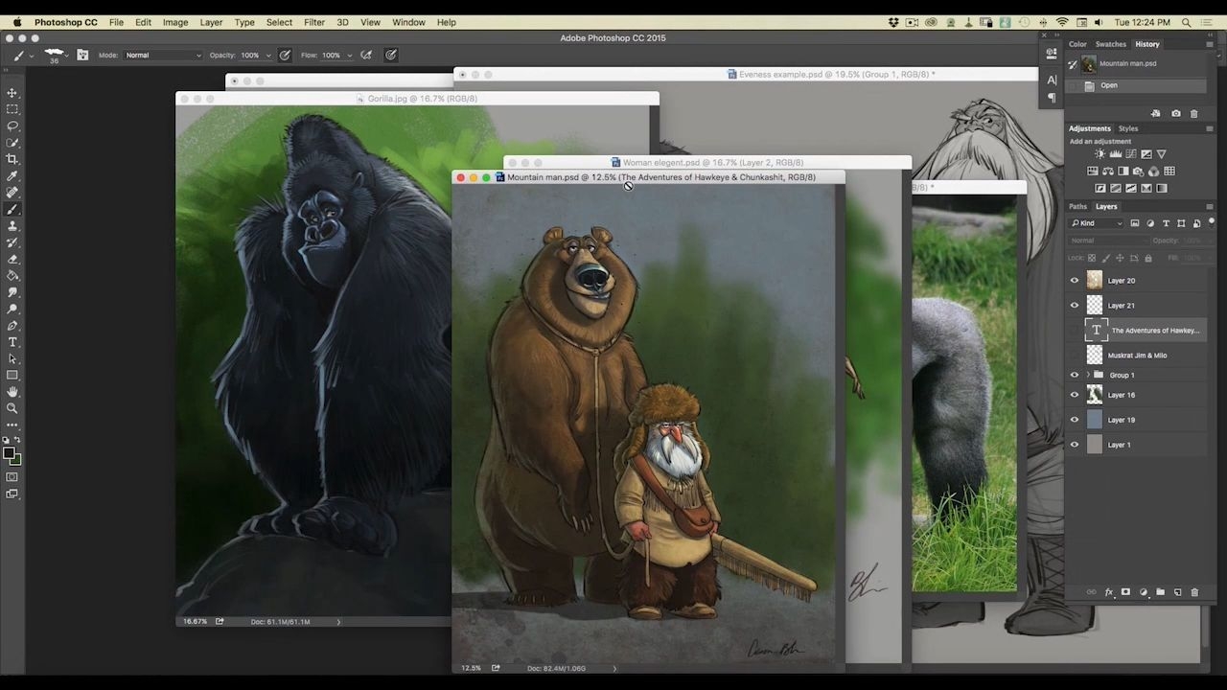The height and width of the screenshot is (690, 1227).
Task: Select the Zoom tool
Action: [x=12, y=408]
